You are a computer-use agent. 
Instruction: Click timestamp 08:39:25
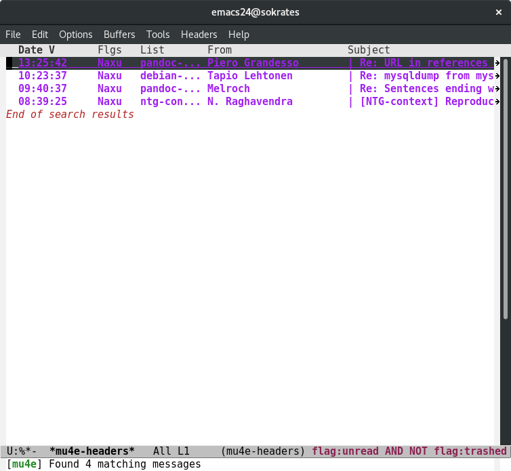(43, 102)
